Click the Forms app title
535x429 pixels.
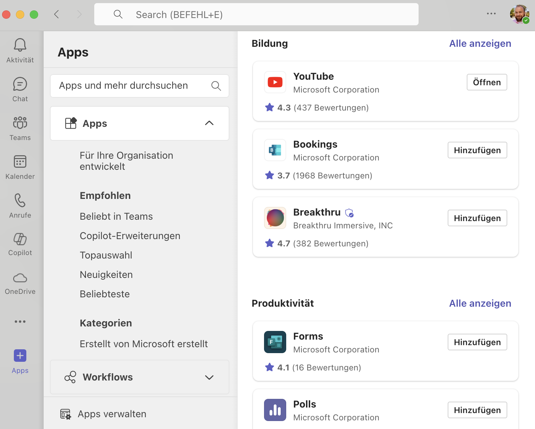click(x=308, y=336)
